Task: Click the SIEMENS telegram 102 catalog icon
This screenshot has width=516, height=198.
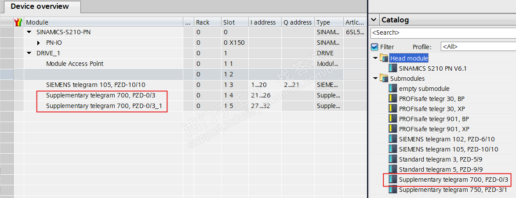Action: [x=392, y=139]
